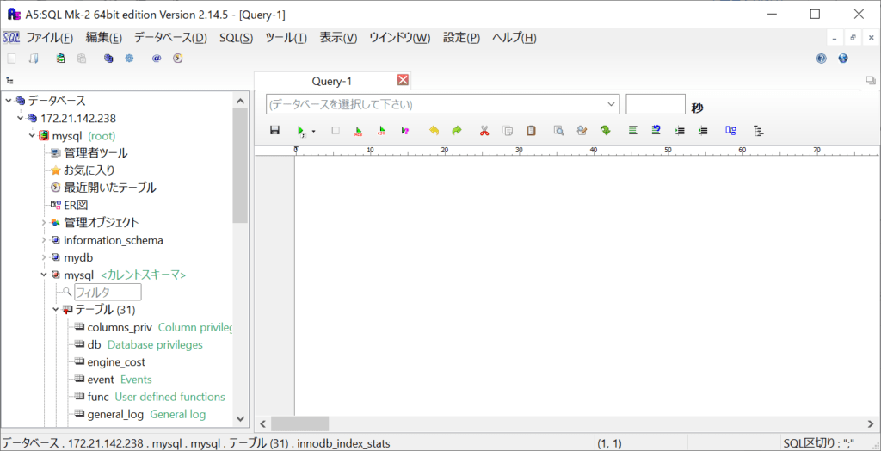Expand the mydb schema node
This screenshot has width=881, height=451.
click(44, 257)
